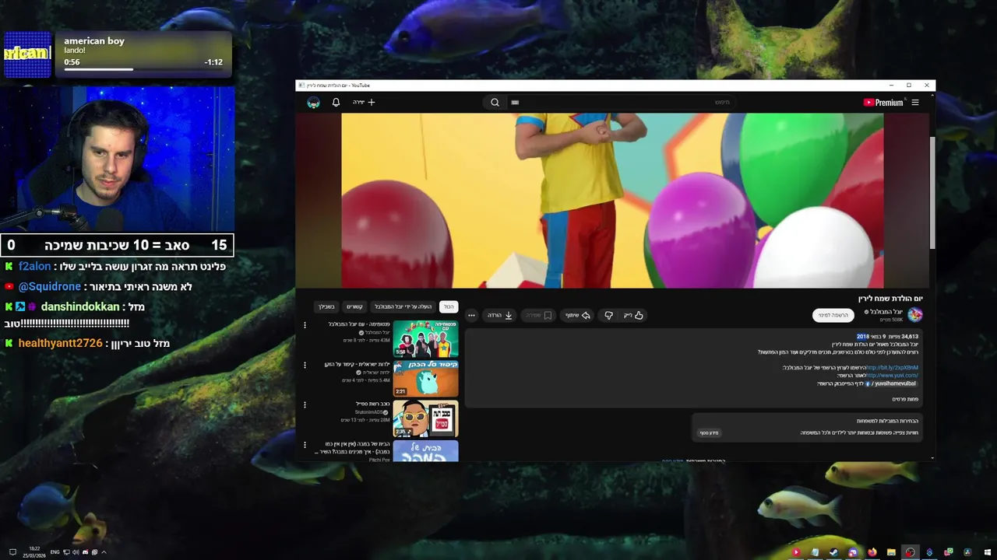The image size is (997, 560).
Task: Open the YouTube account avatar menu
Action: (313, 103)
